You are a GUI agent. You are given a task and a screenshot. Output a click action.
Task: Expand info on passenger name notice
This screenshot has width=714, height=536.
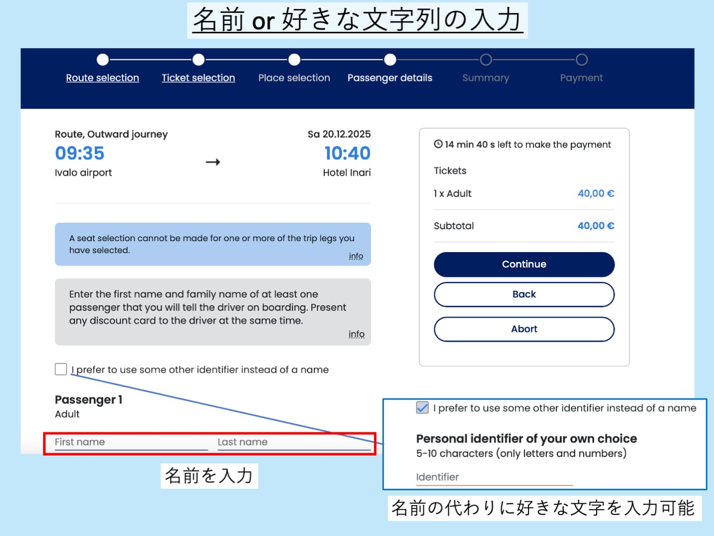(356, 334)
